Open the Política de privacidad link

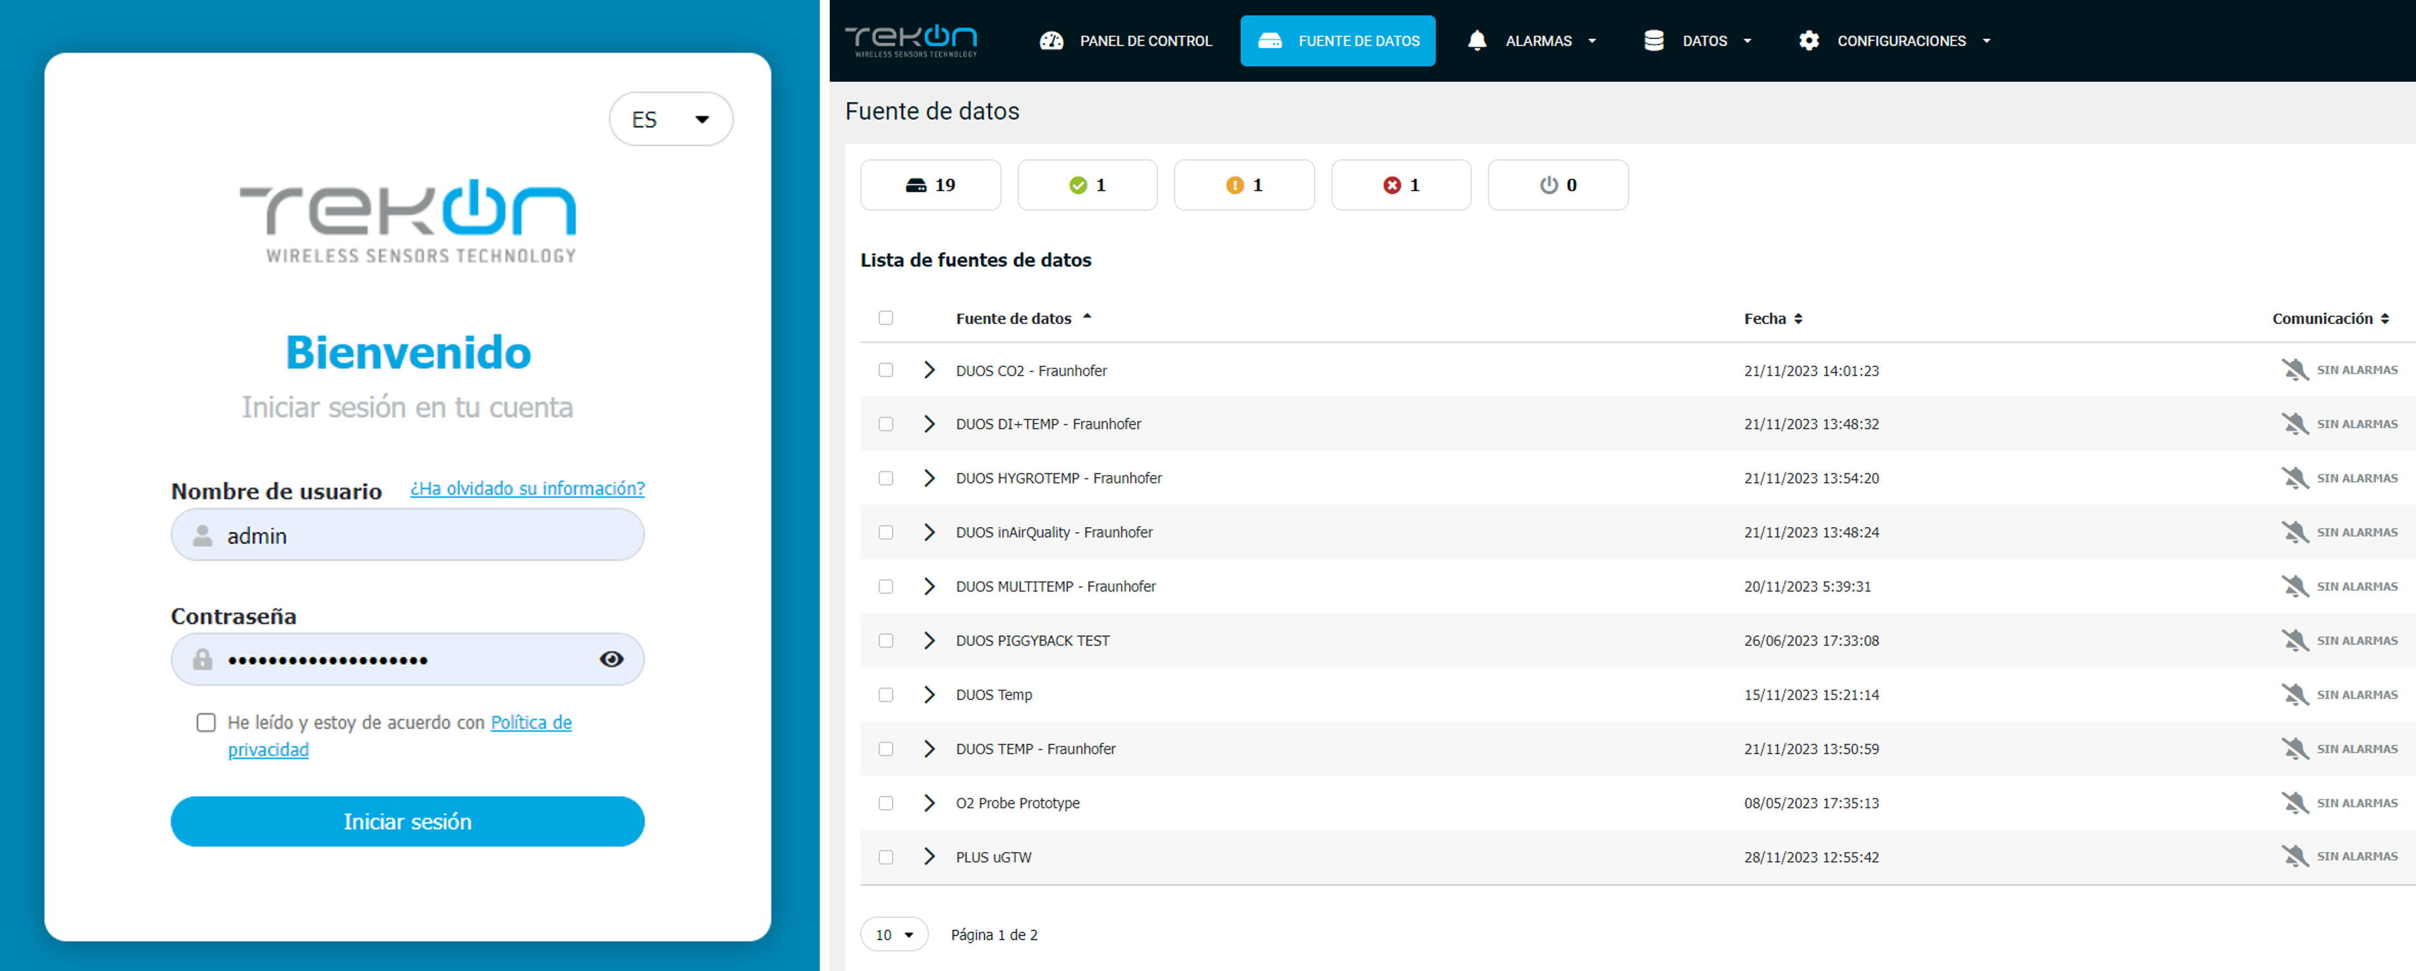pos(400,736)
